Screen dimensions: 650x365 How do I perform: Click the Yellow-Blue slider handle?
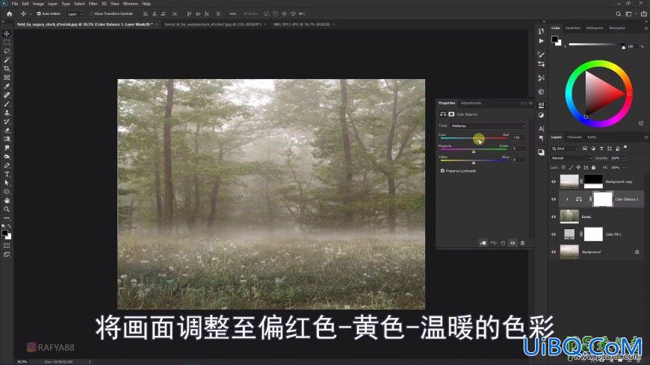click(x=474, y=163)
